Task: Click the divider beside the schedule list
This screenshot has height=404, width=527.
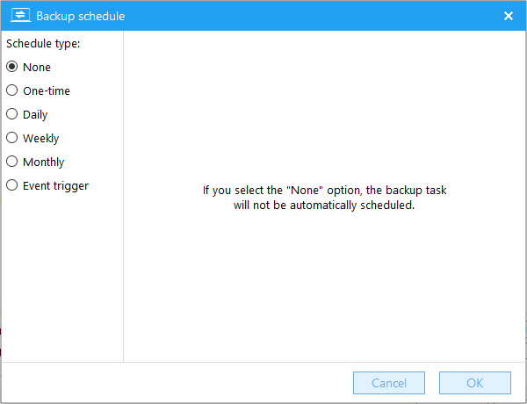Action: pos(123,197)
